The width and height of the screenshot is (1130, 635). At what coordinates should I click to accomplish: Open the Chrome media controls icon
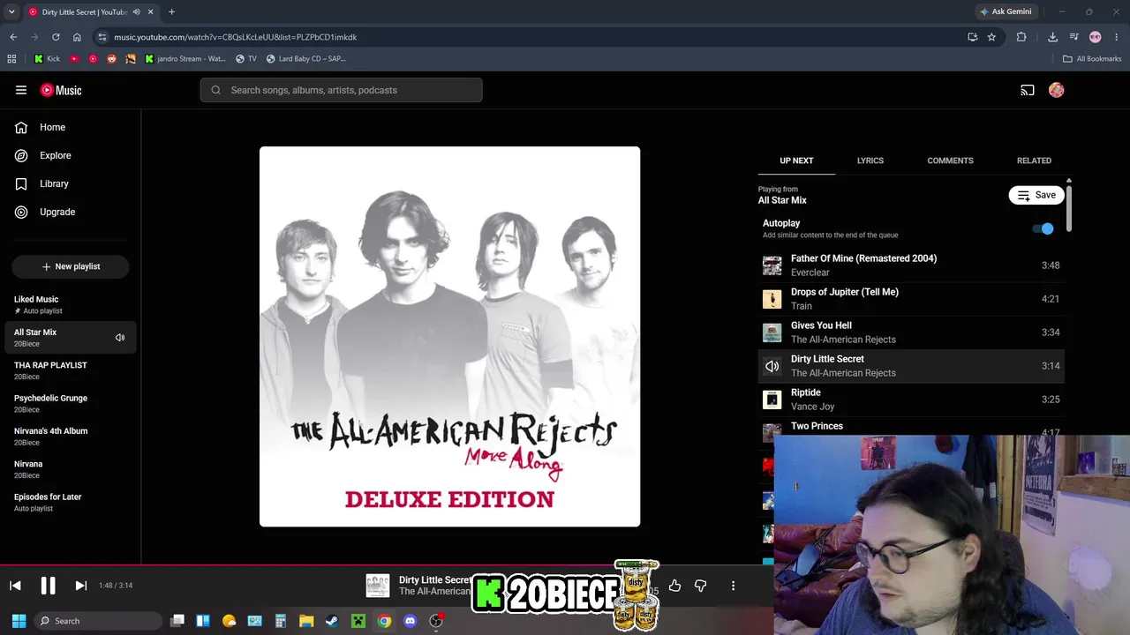pyautogui.click(x=1073, y=37)
